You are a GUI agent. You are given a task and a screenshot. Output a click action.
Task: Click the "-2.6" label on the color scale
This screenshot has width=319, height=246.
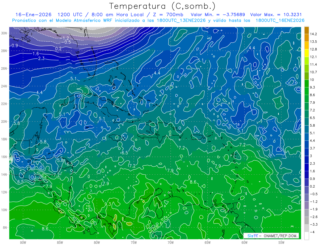[313, 217]
